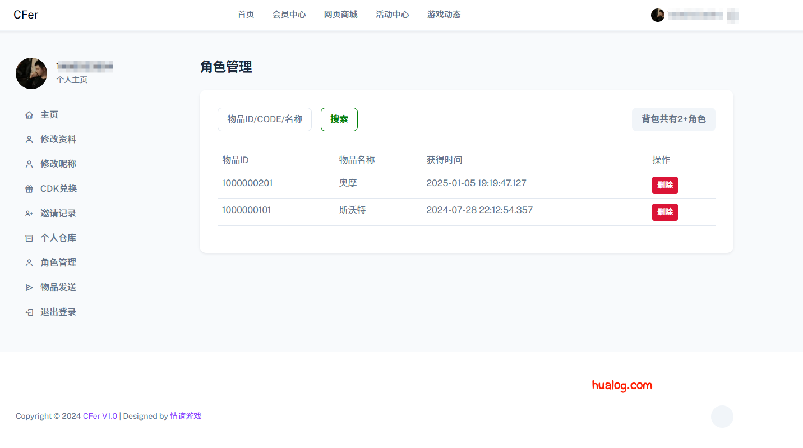Image resolution: width=803 pixels, height=448 pixels.
Task: Click the 背包共有2+角色 button
Action: pos(673,119)
